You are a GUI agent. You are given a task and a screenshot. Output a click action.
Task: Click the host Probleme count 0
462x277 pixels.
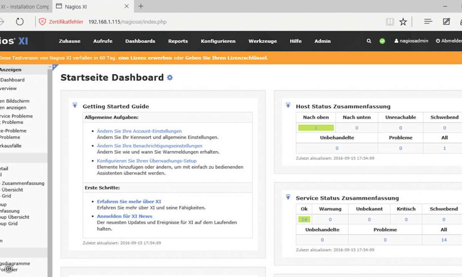400,148
